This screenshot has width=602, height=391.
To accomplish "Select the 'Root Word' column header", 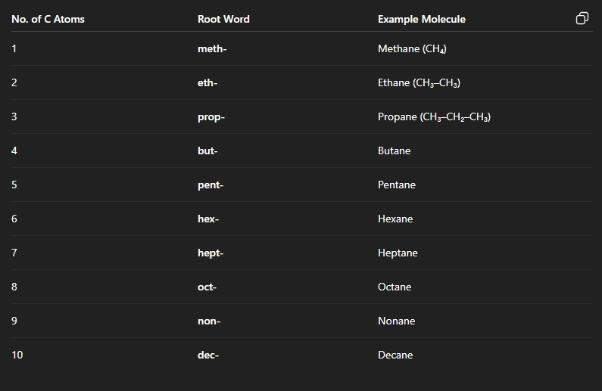I will pos(223,19).
